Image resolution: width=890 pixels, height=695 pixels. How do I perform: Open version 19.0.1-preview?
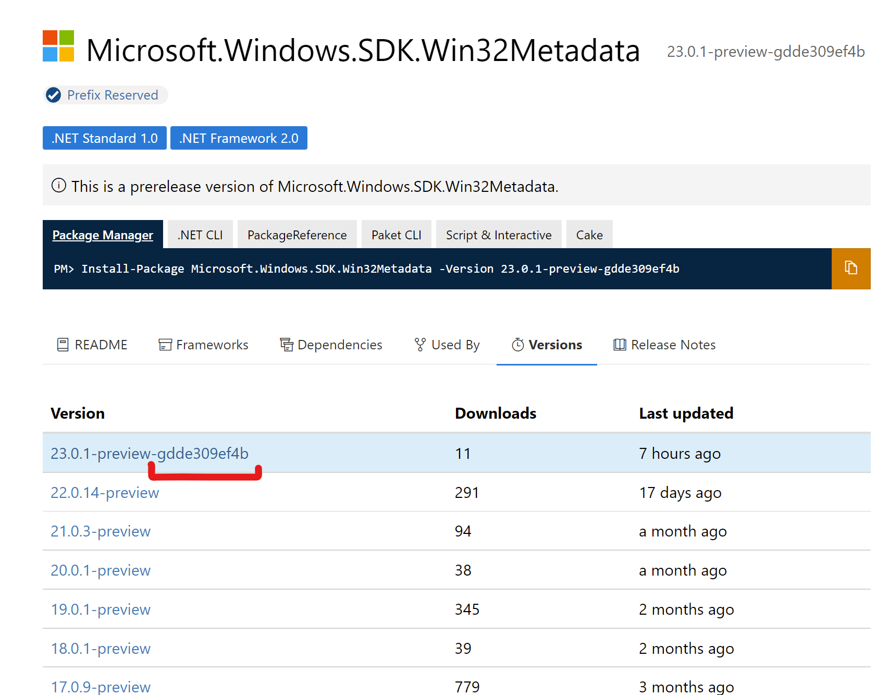click(x=100, y=609)
